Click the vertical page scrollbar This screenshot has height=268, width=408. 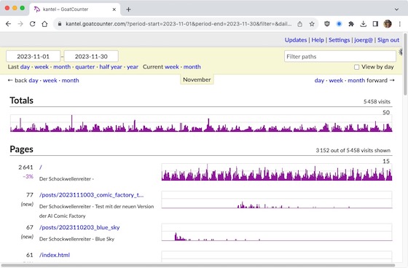(x=405, y=64)
